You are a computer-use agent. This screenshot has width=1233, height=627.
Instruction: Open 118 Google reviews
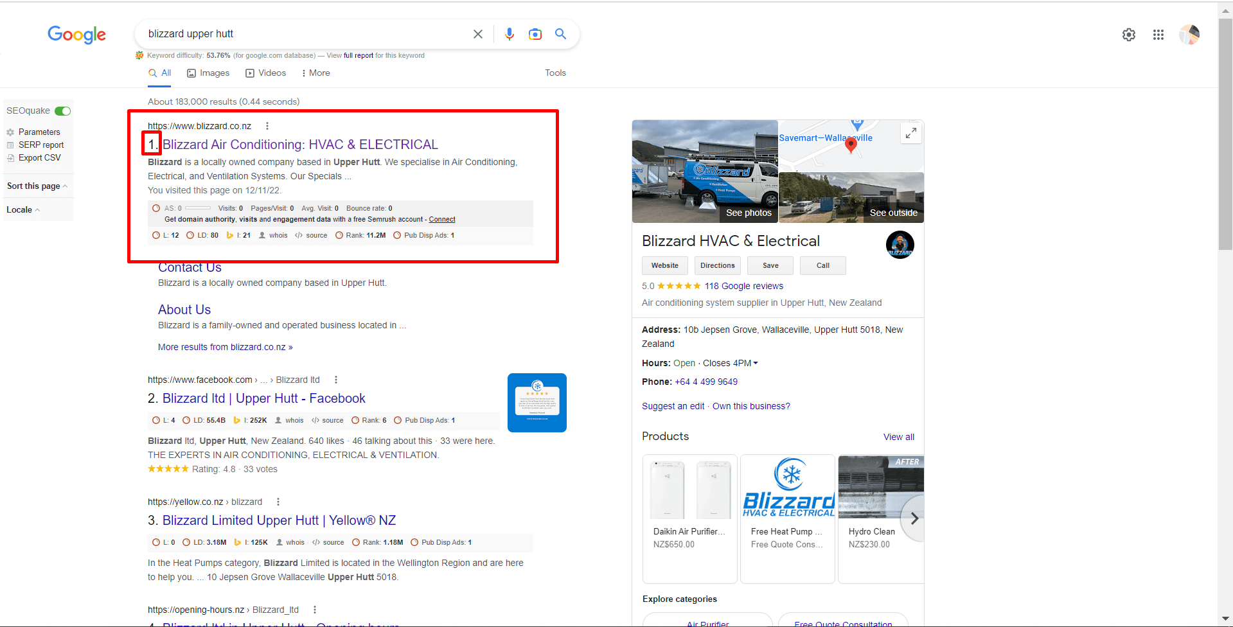click(744, 287)
